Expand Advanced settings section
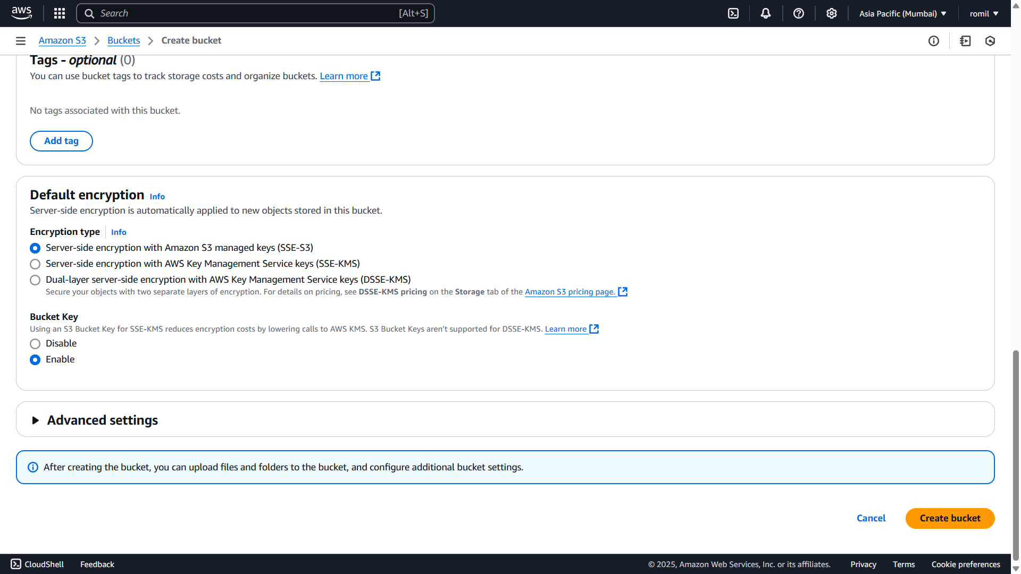 36,420
